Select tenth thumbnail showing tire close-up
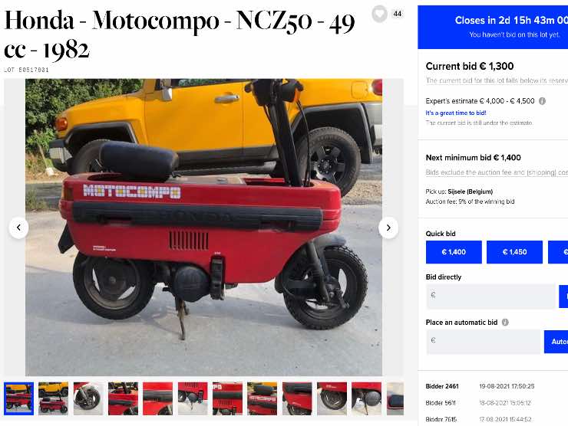This screenshot has height=426, width=568. tap(332, 398)
